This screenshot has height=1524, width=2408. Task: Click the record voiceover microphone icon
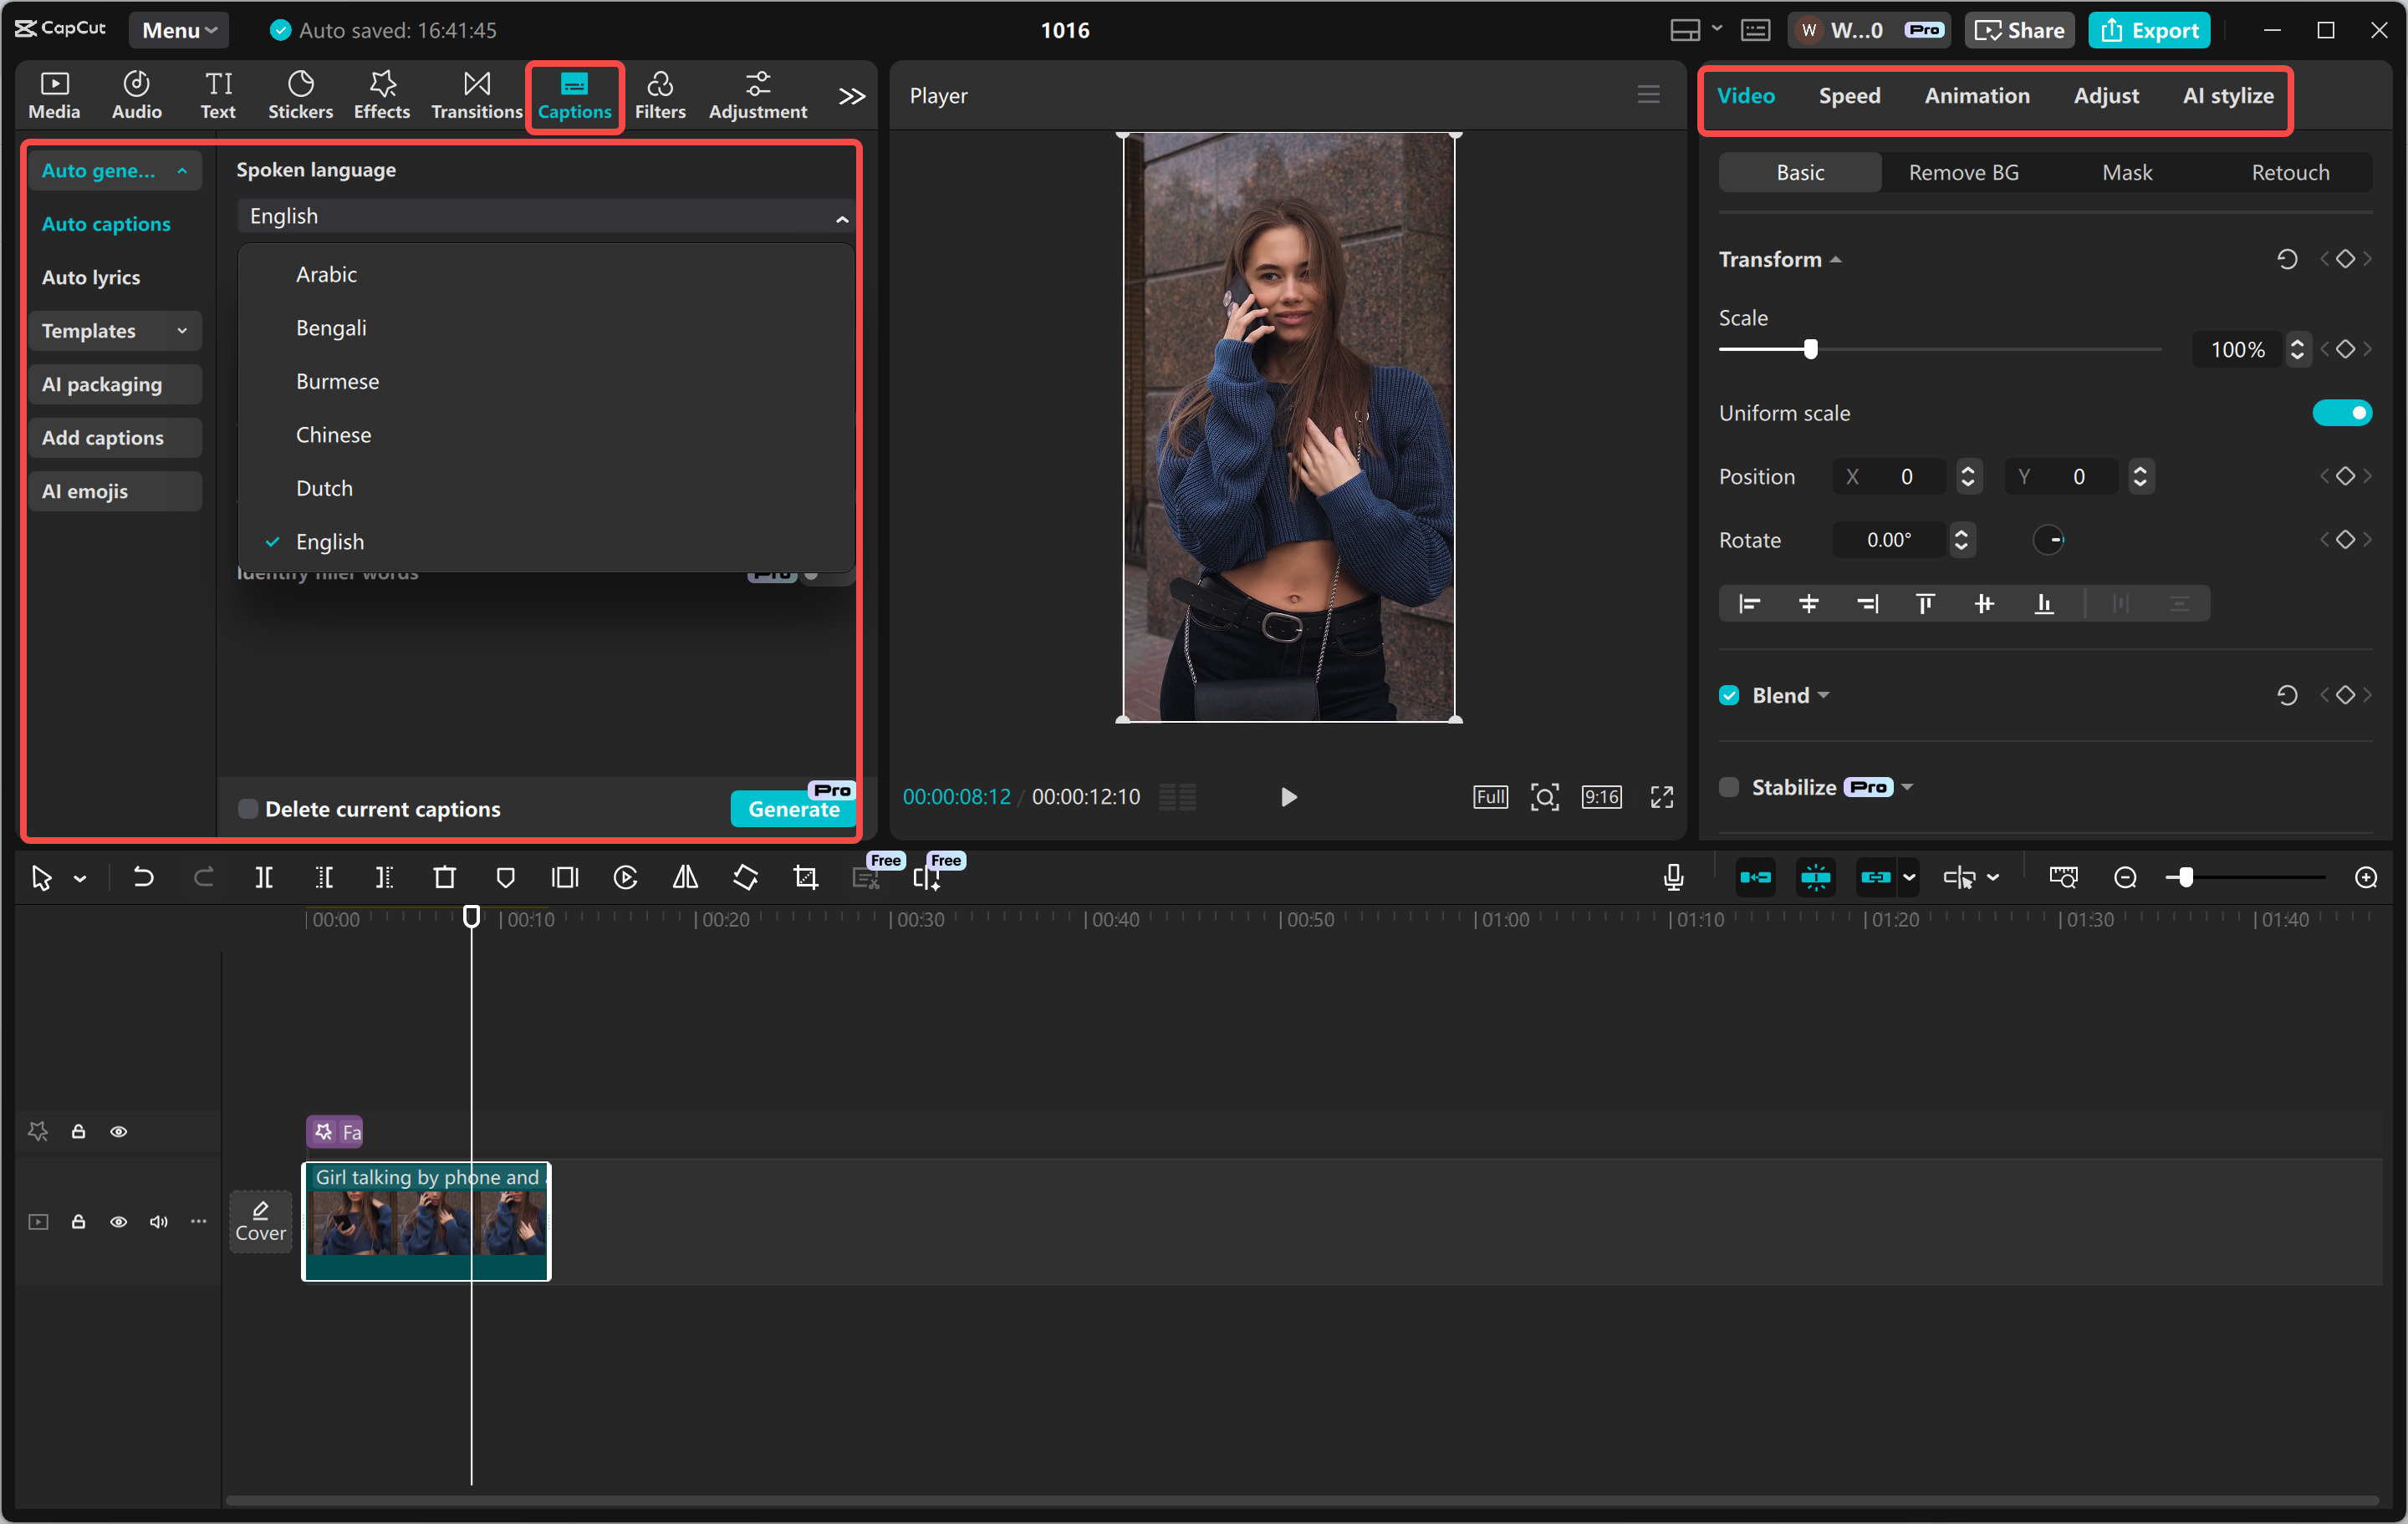click(x=1673, y=877)
